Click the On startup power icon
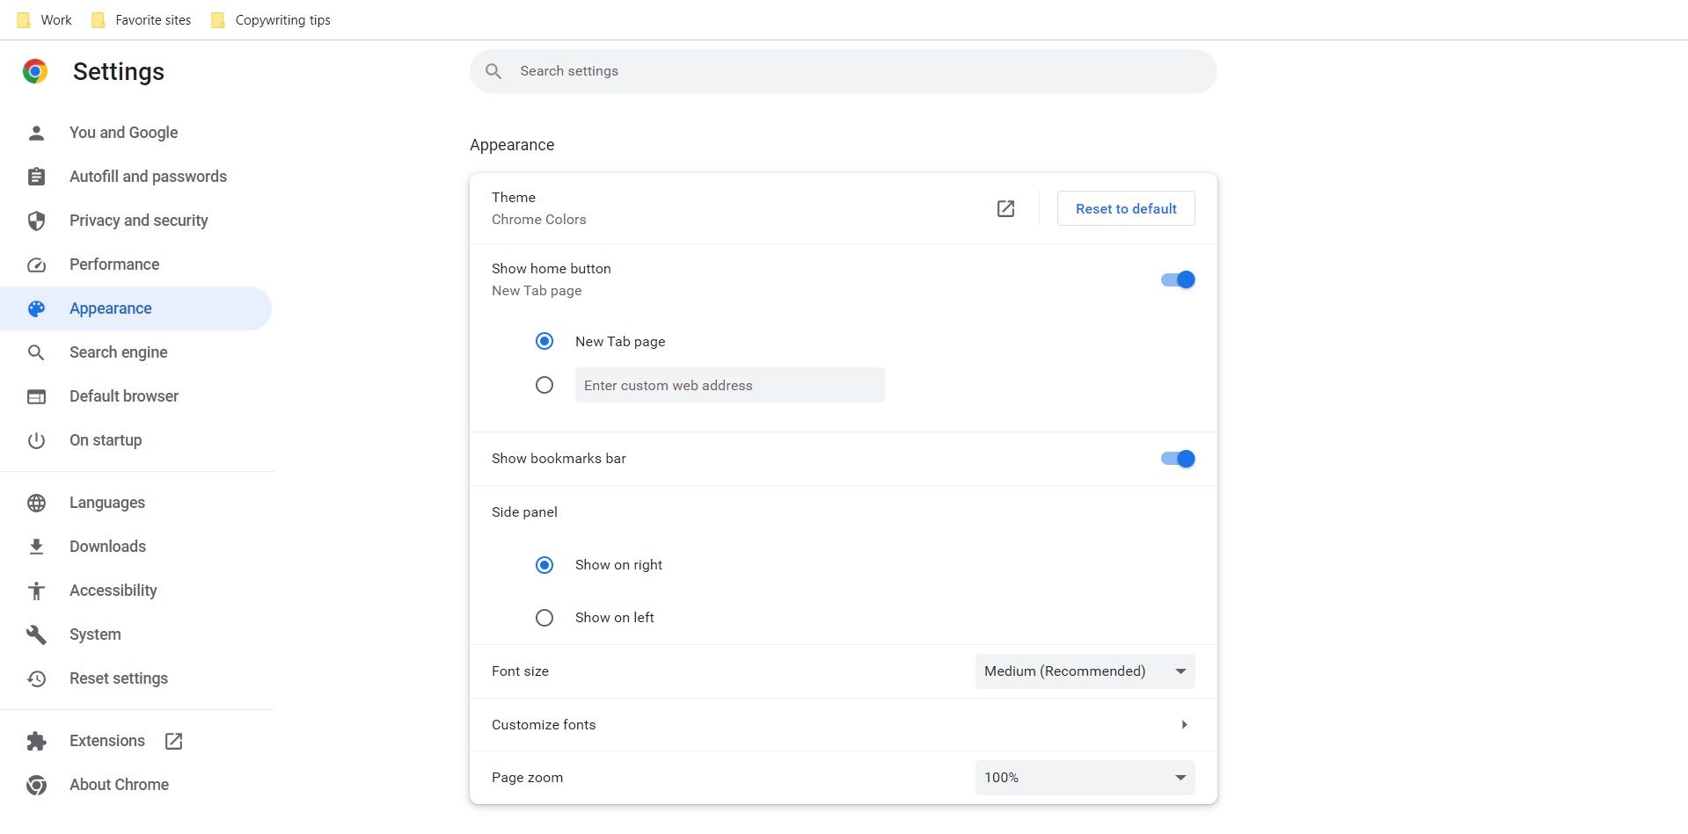This screenshot has height=834, width=1688. (x=36, y=440)
